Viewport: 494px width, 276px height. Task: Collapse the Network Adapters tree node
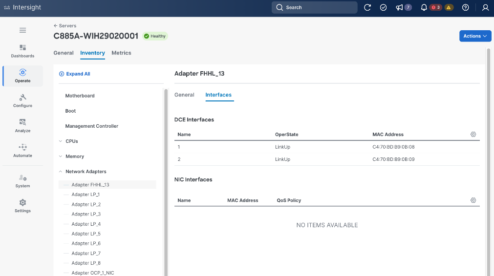60,172
